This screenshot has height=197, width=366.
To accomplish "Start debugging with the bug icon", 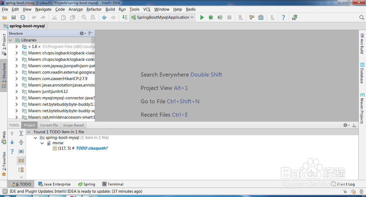I will click(211, 18).
